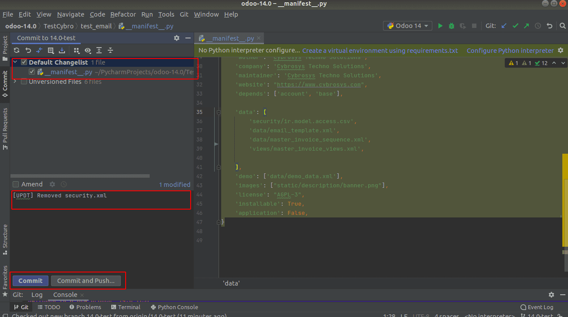
Task: Open the Git menu
Action: point(184,14)
